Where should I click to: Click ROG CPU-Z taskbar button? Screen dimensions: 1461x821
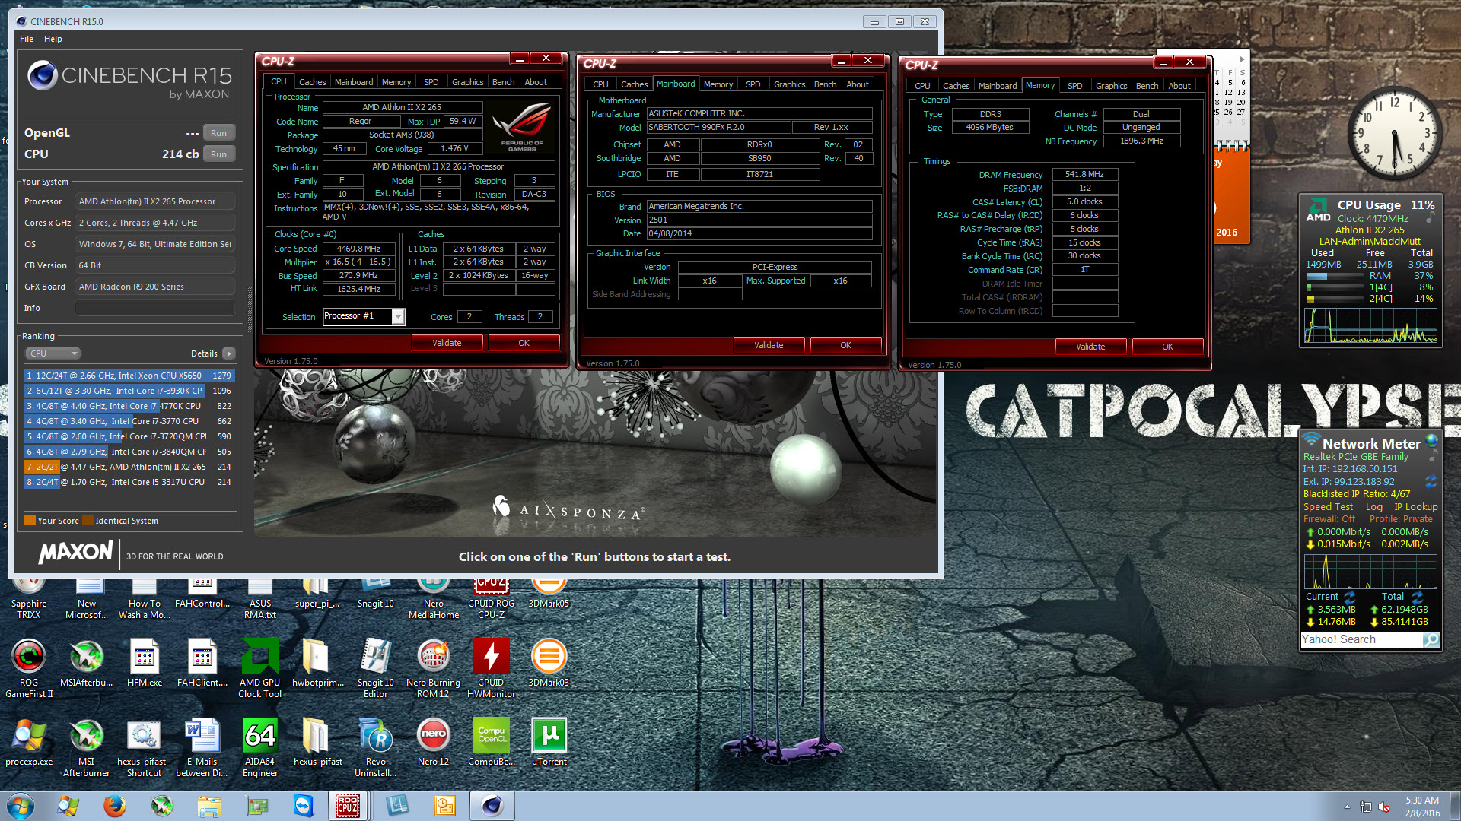[x=348, y=806]
